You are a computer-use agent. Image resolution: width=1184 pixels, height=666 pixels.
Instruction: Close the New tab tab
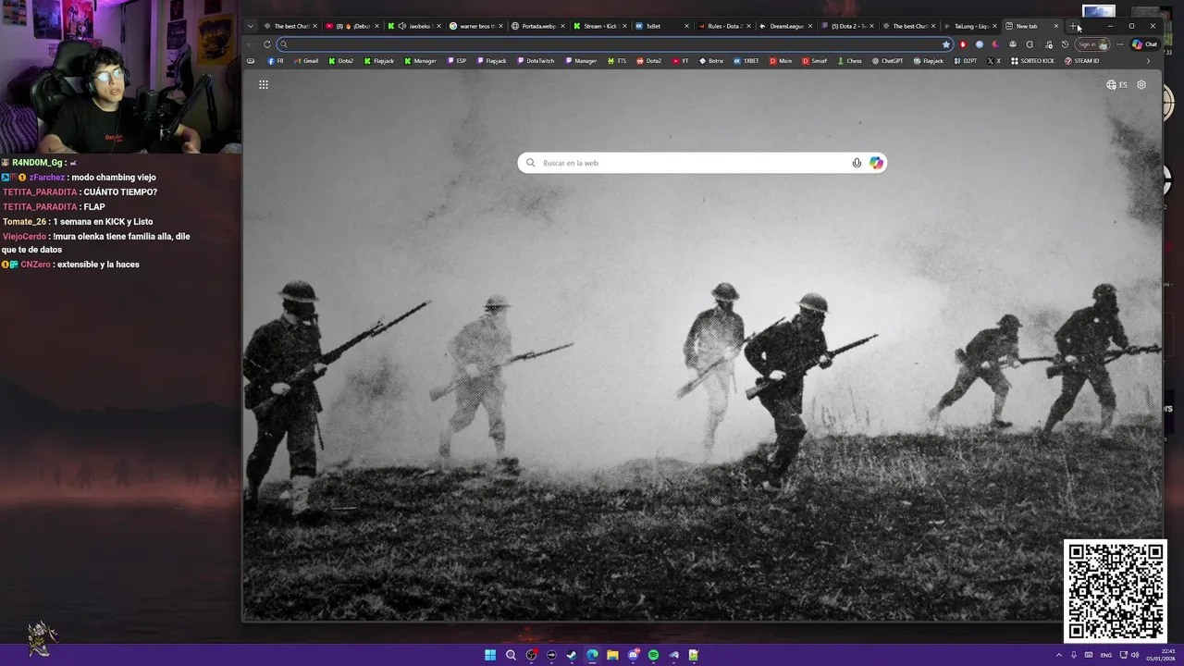tap(1055, 26)
